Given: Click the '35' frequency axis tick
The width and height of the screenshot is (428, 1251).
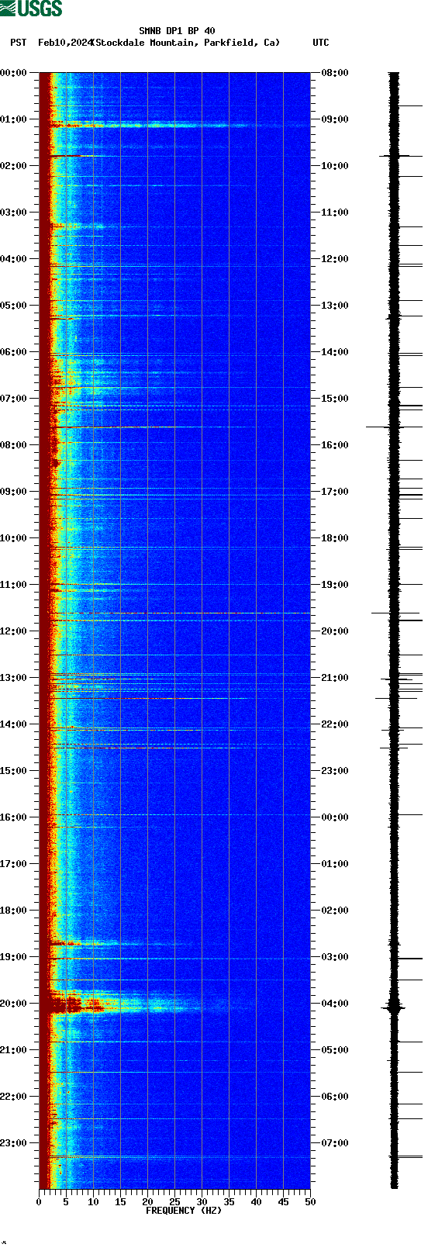Looking at the screenshot, I should 229,1202.
